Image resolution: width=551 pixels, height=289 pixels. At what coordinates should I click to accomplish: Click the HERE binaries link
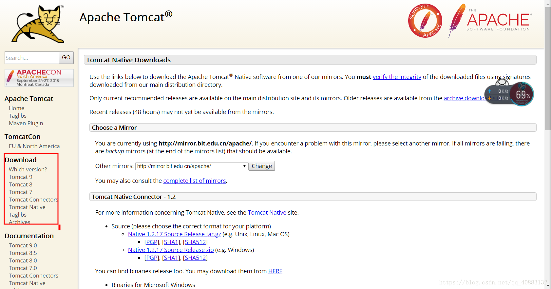point(275,271)
